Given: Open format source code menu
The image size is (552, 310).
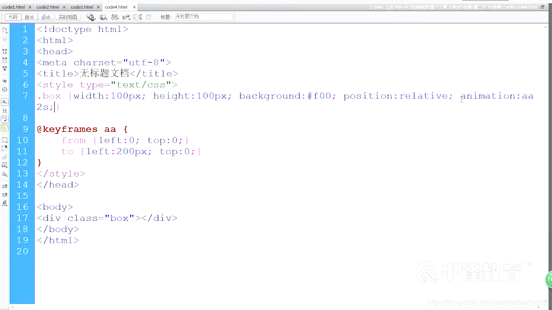Looking at the screenshot, I should point(5,203).
